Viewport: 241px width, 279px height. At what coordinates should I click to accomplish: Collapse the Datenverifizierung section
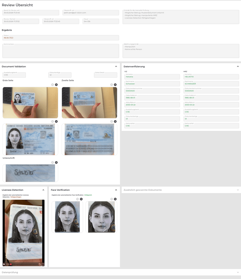238,66
